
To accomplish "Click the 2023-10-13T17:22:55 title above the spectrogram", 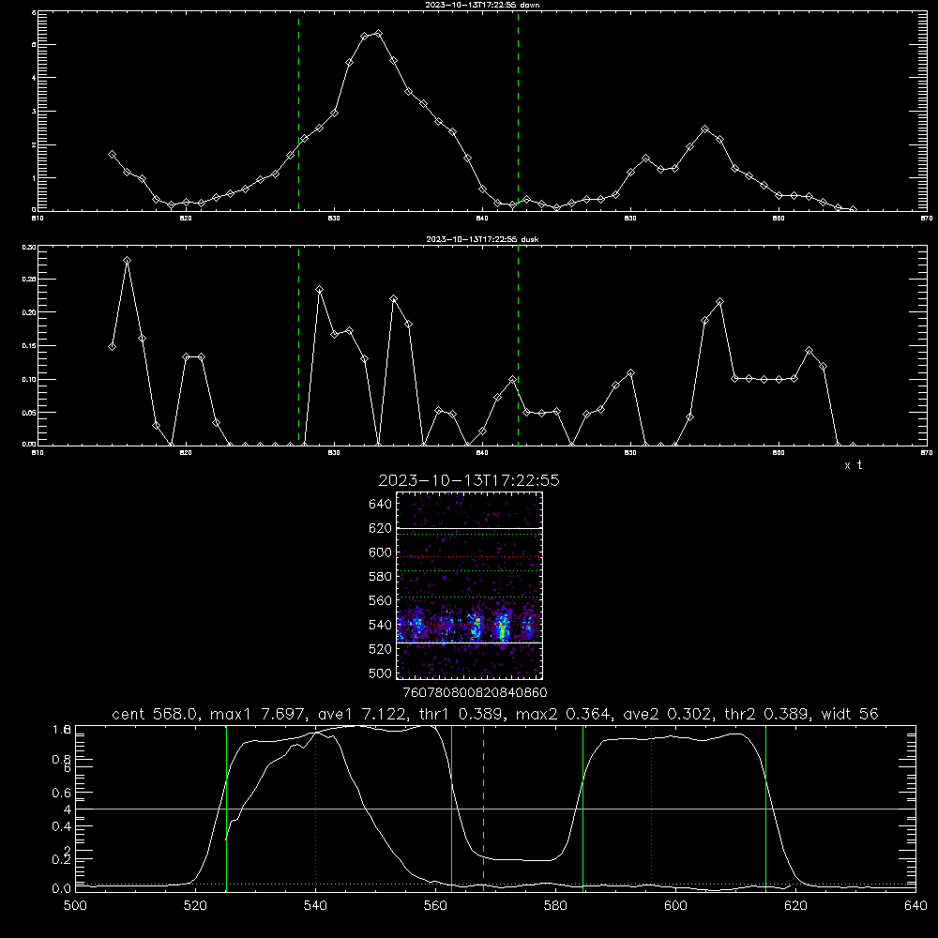I will click(469, 480).
